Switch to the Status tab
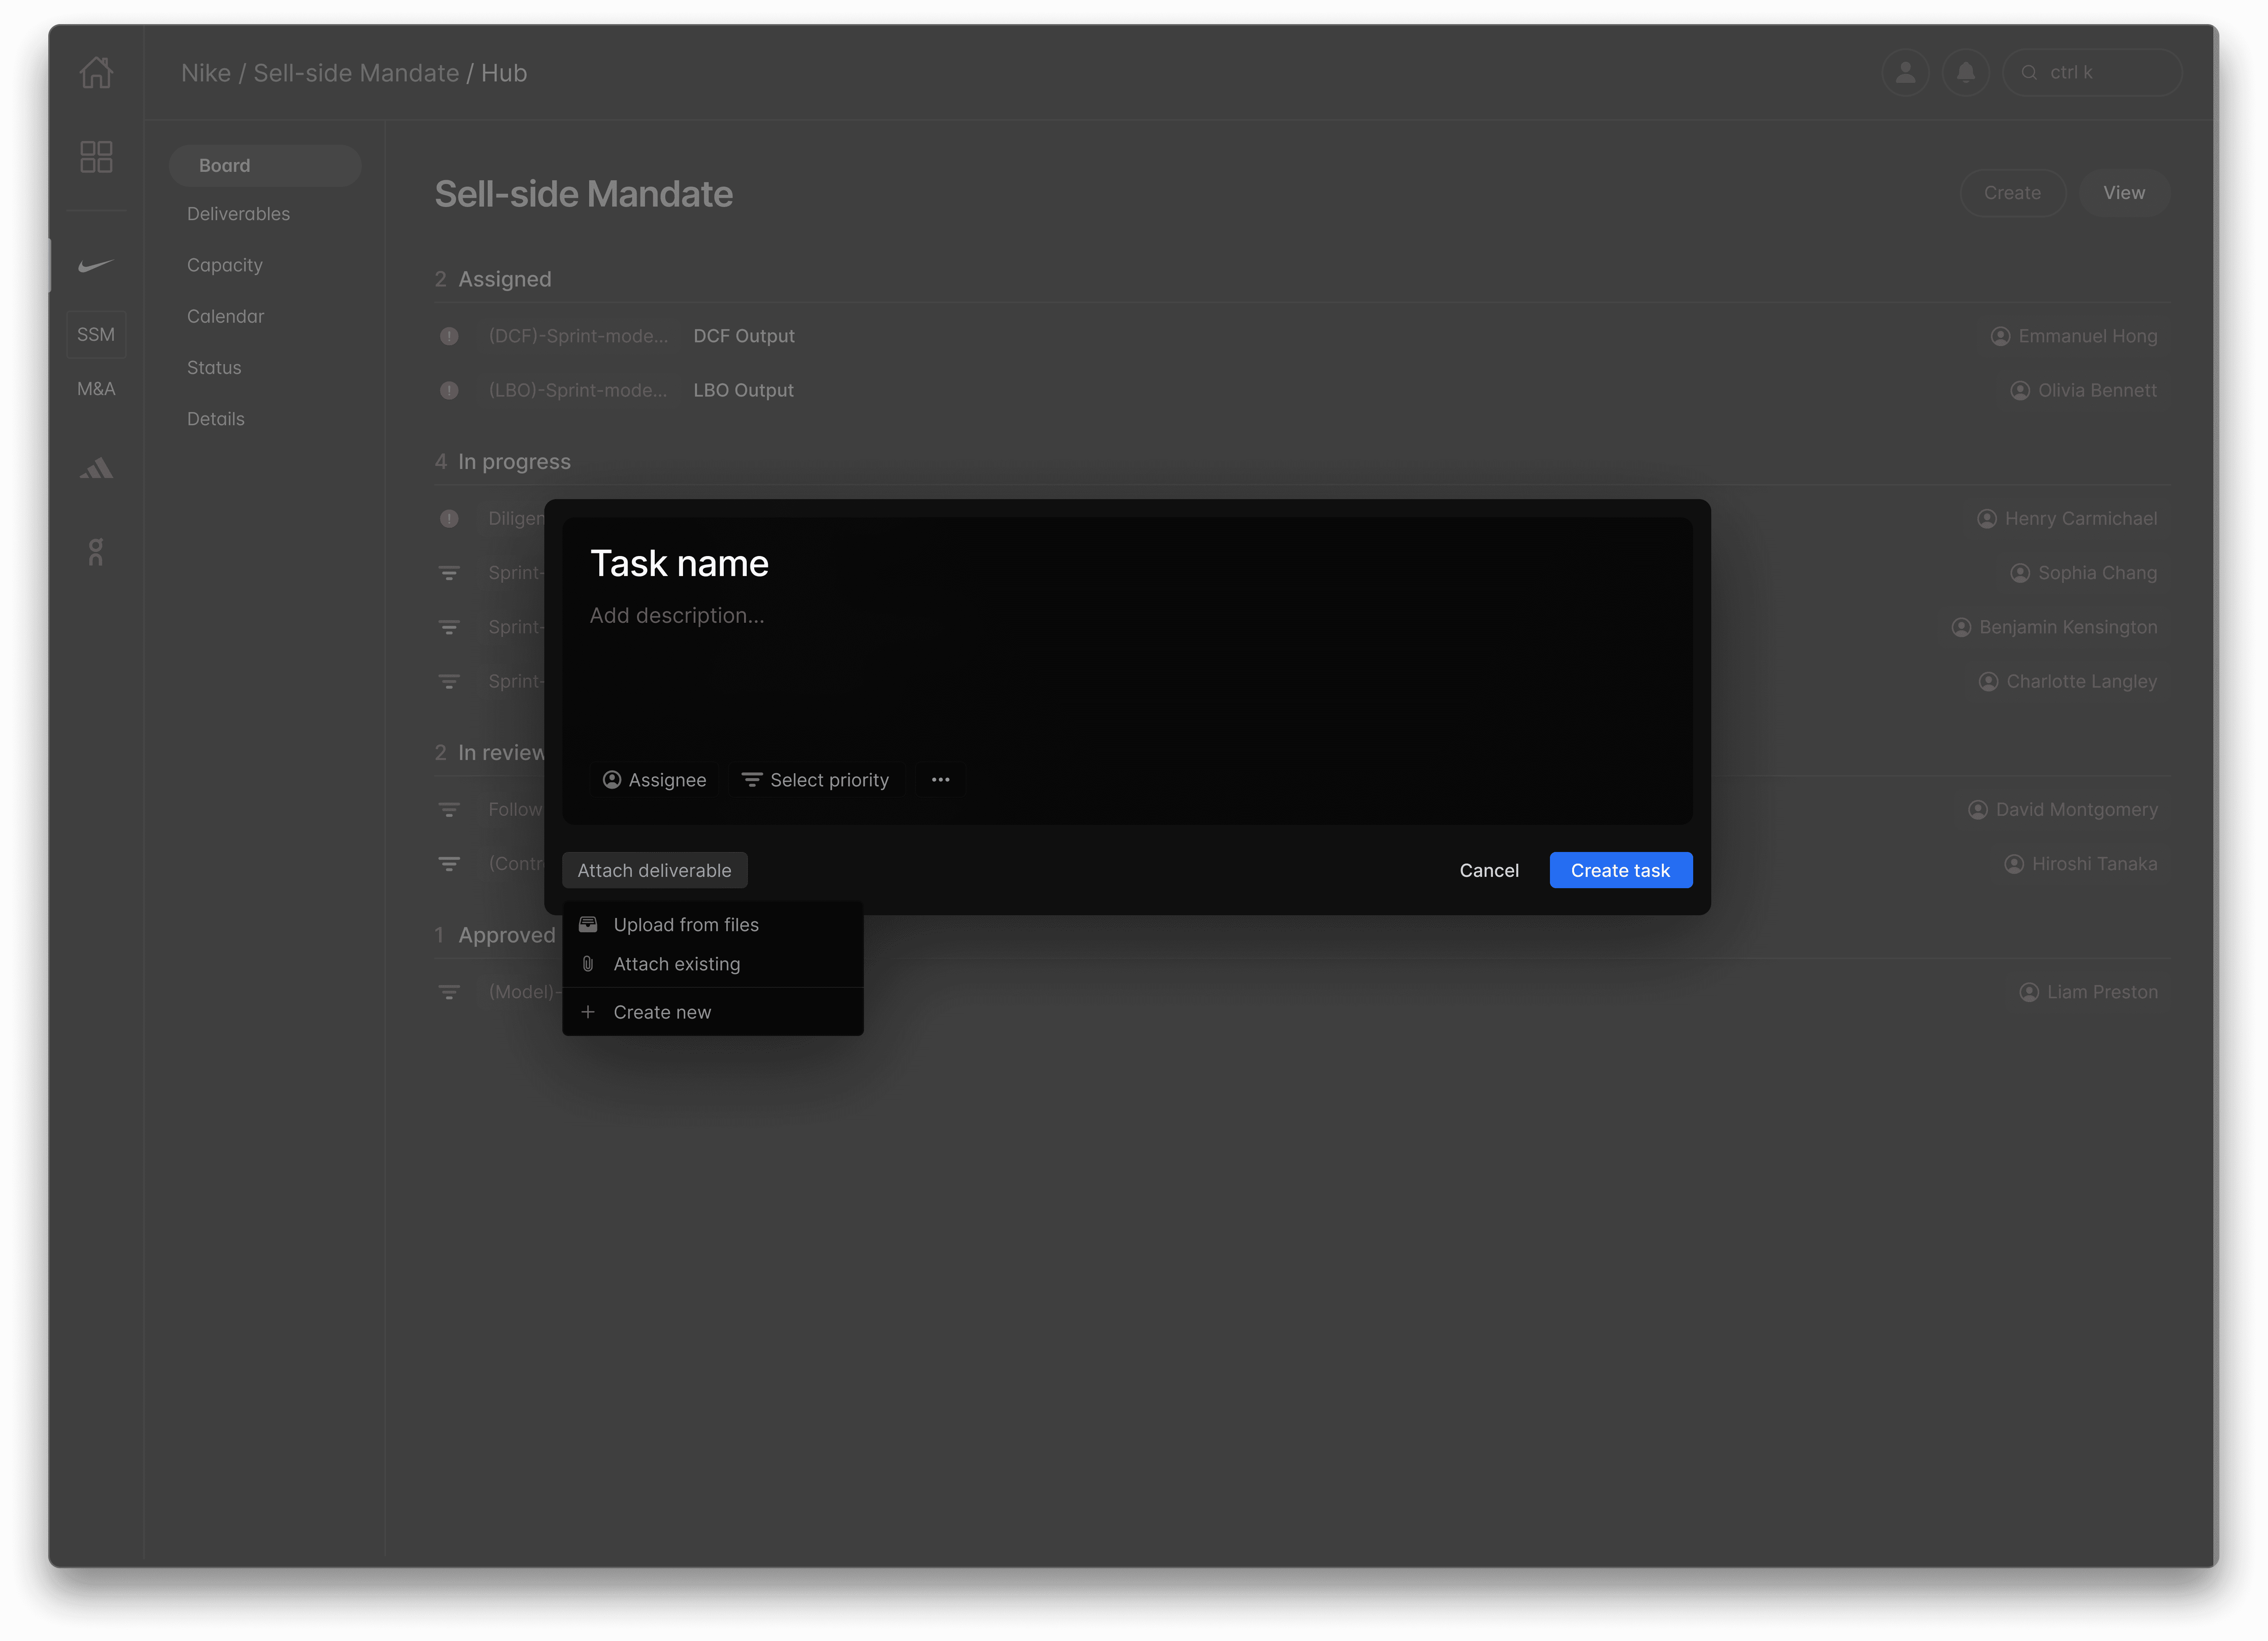The height and width of the screenshot is (1641, 2268). tap(214, 367)
